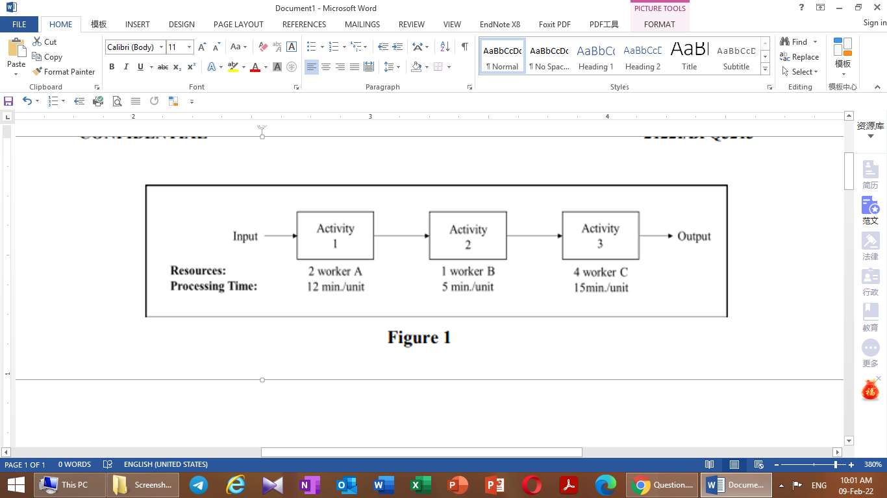Viewport: 887px width, 498px height.
Task: Select the Format Painter tool
Action: pyautogui.click(x=64, y=71)
